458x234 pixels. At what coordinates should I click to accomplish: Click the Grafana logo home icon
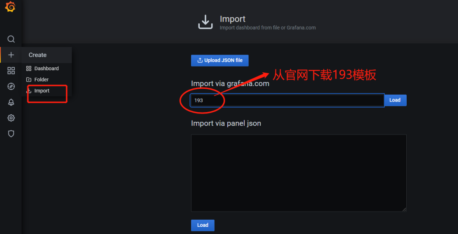[x=10, y=7]
